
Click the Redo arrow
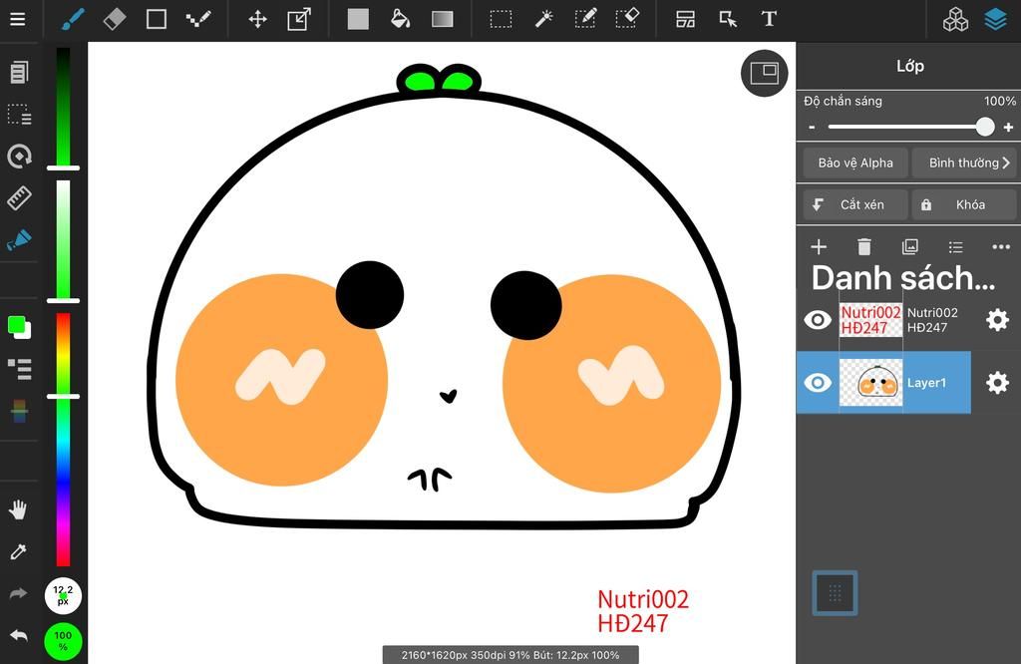point(18,593)
